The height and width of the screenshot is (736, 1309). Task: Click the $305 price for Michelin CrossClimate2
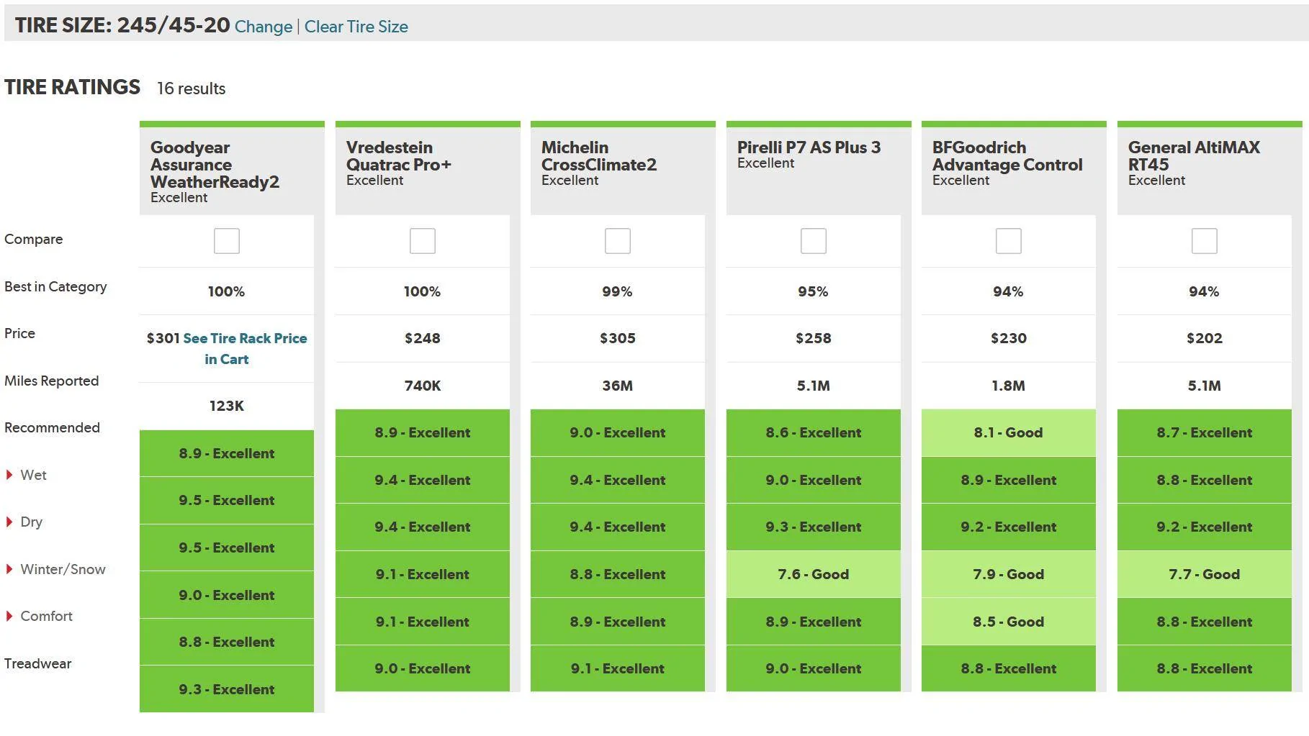tap(617, 338)
